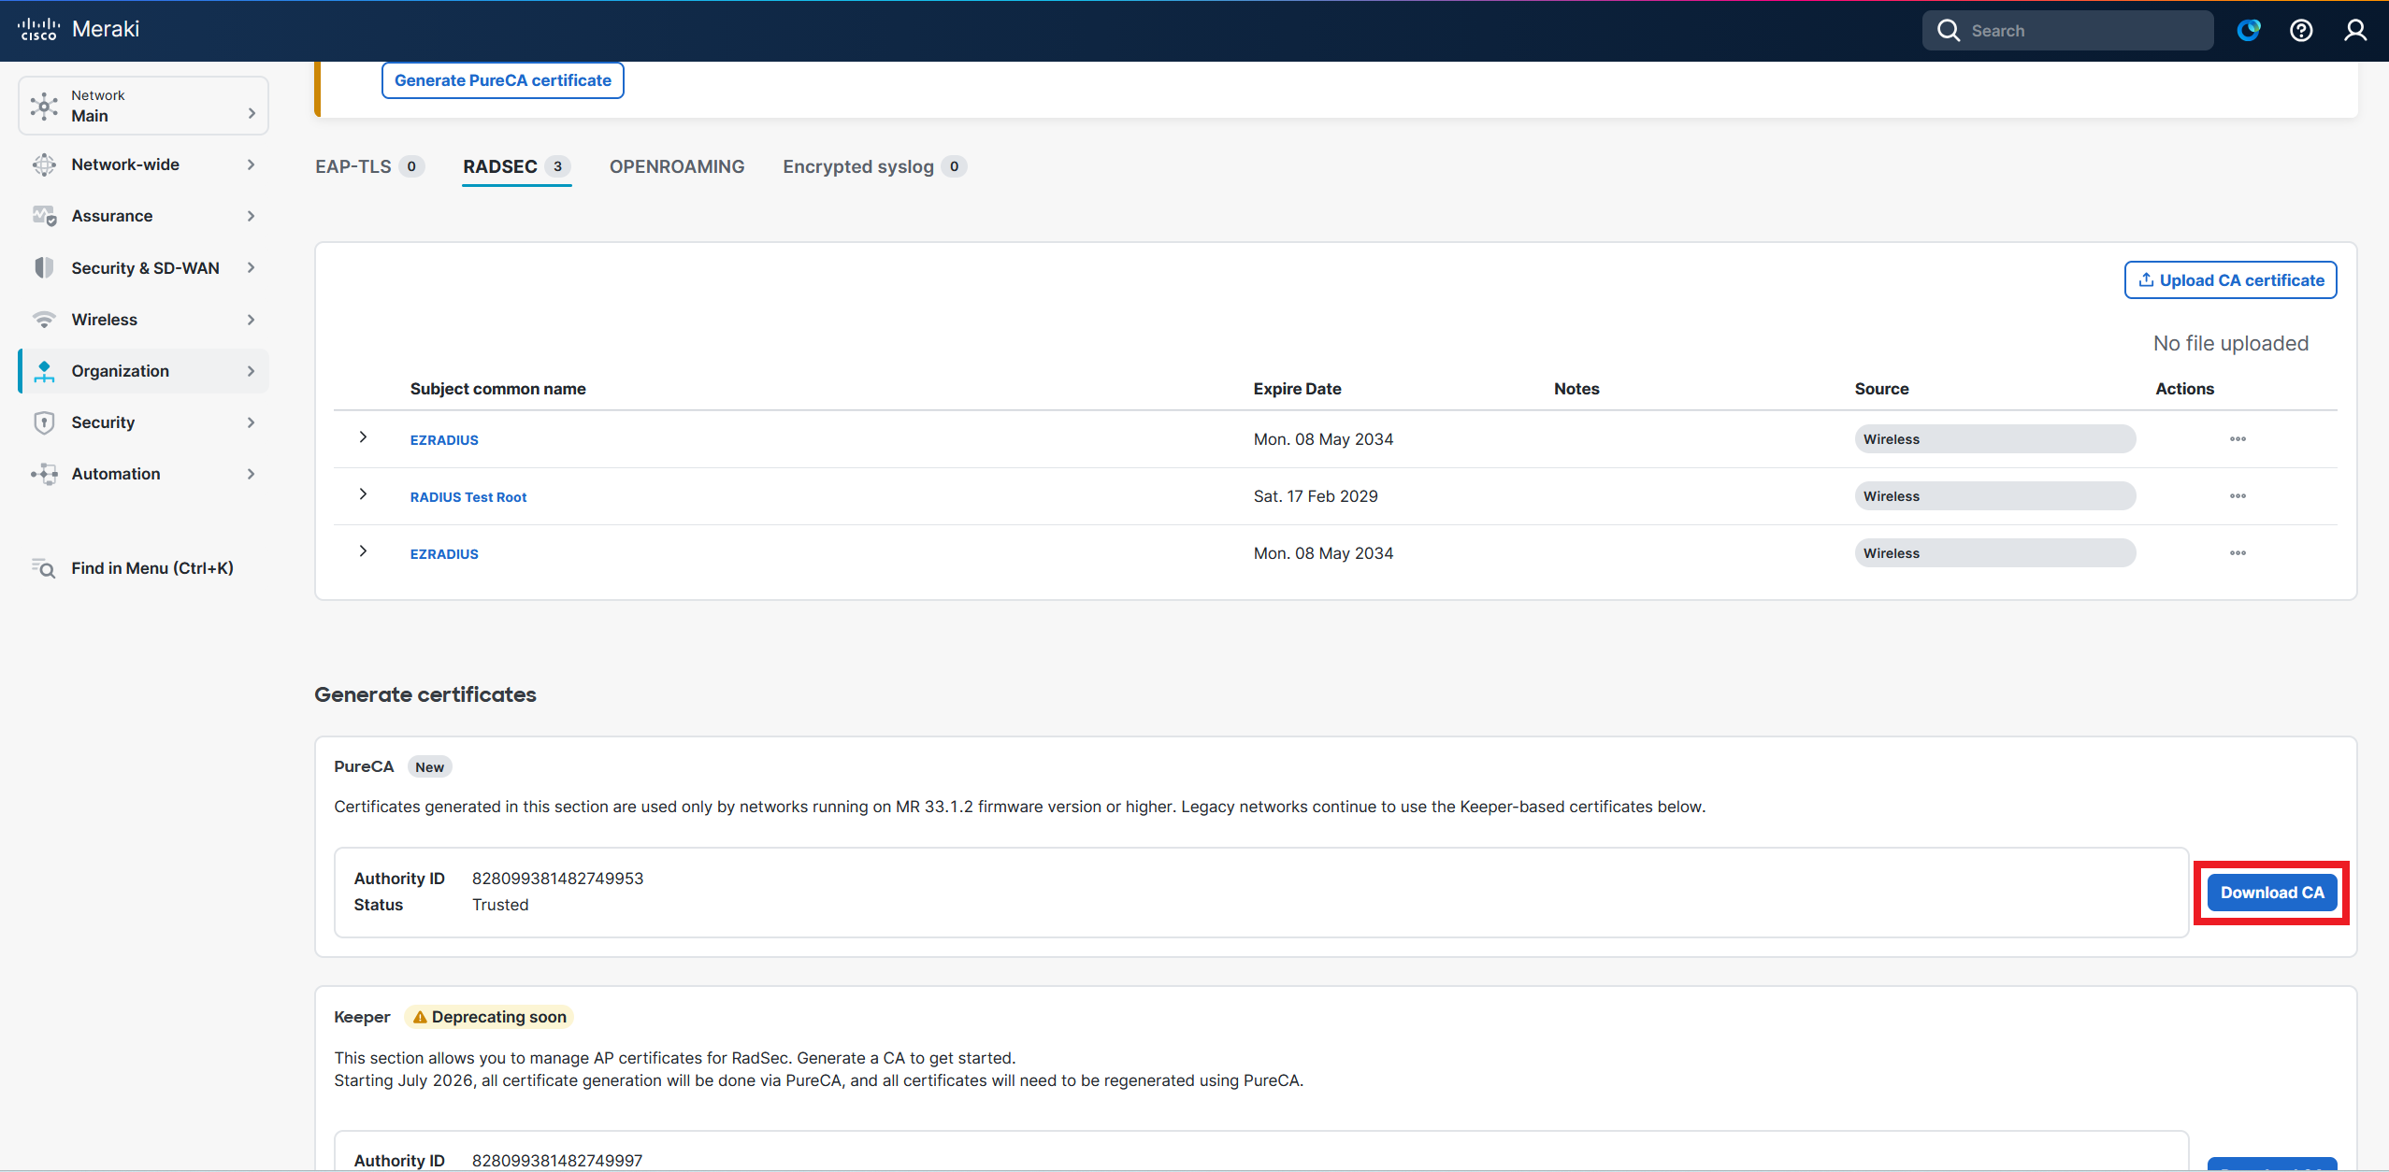Open the Encrypted syslog tab
The width and height of the screenshot is (2389, 1172).
874,166
